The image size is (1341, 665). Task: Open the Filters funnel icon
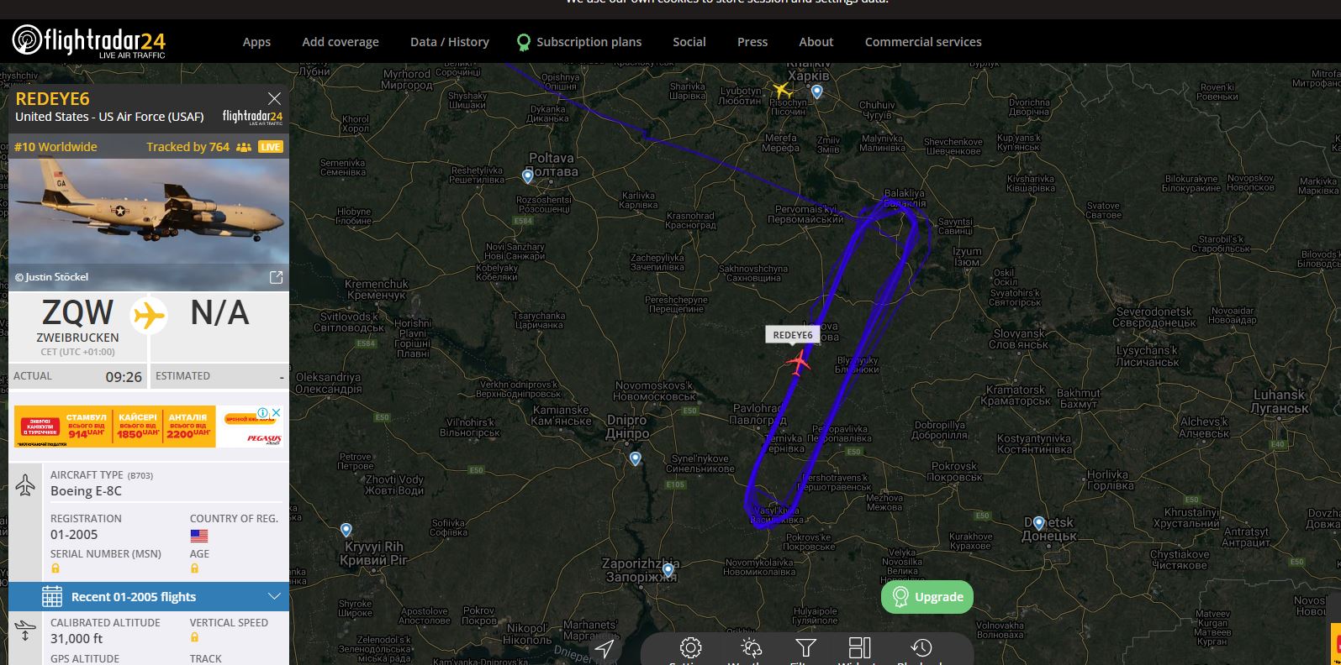805,648
